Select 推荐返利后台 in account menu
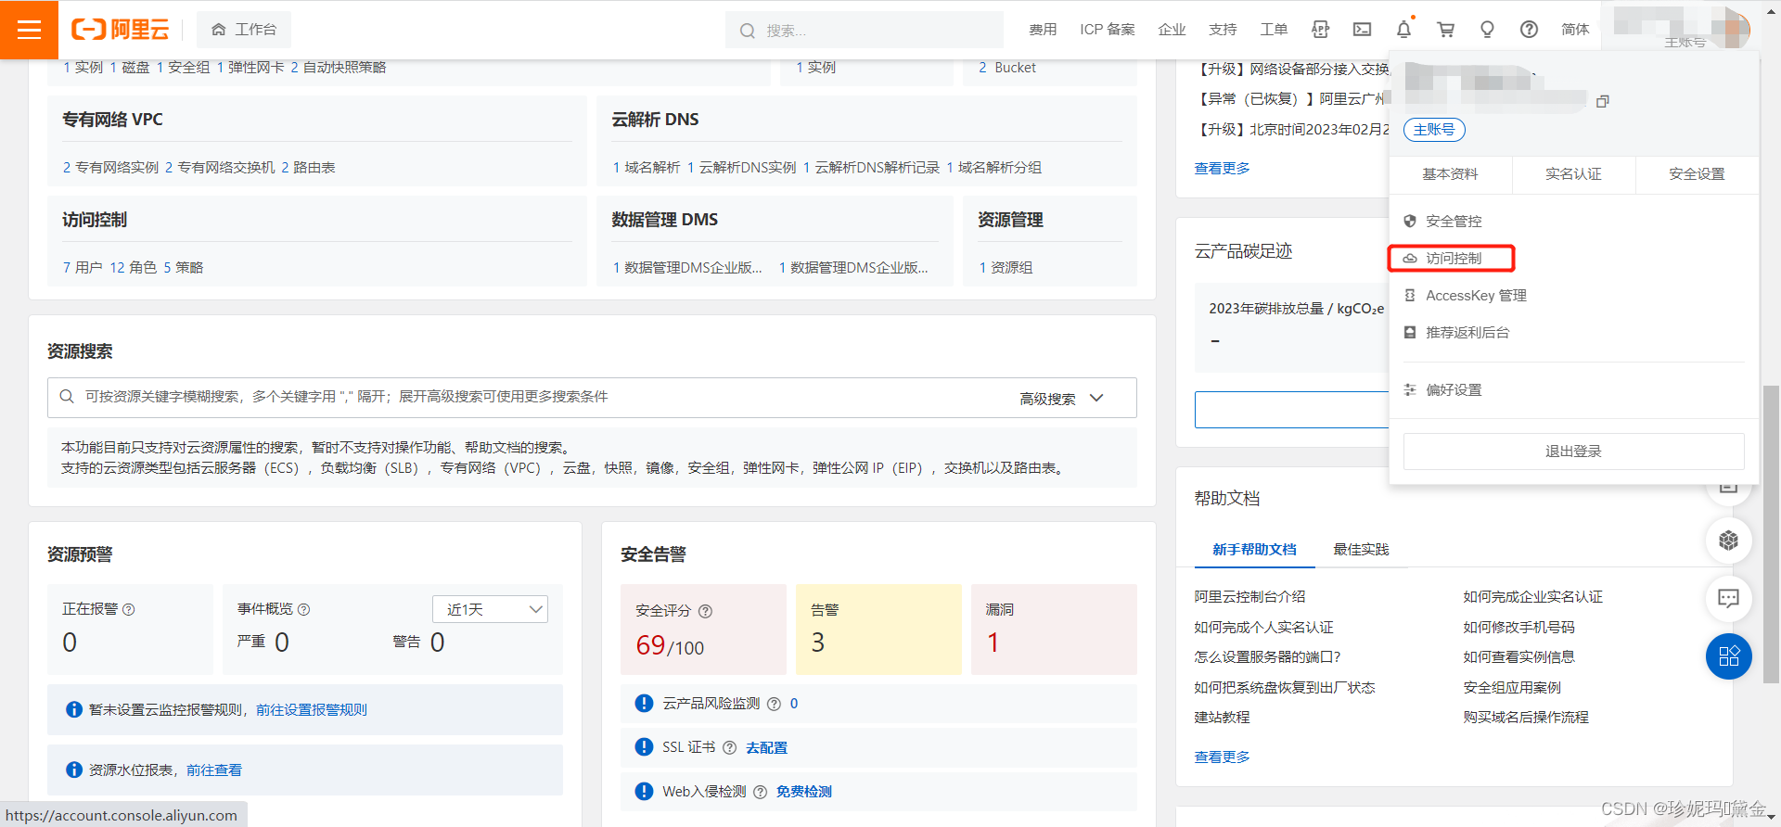 [1467, 333]
